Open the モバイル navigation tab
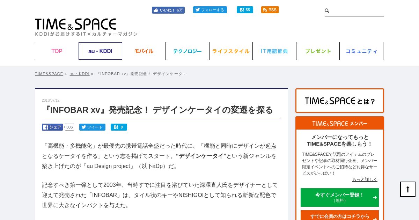This screenshot has height=220, width=419. [144, 51]
